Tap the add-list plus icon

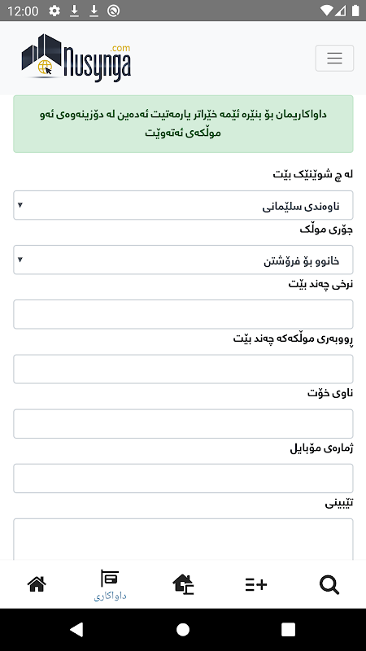pos(256,584)
